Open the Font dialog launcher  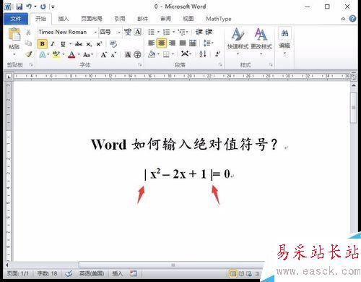[x=140, y=65]
